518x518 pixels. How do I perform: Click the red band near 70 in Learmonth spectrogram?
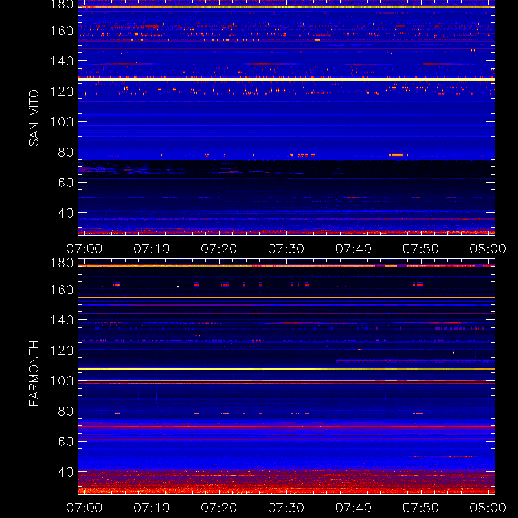pyautogui.click(x=286, y=427)
